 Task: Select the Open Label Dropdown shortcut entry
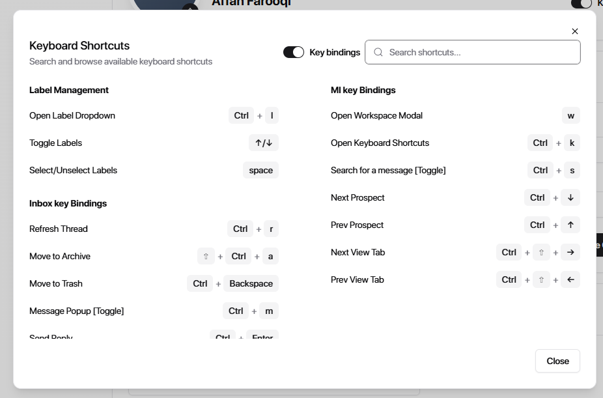72,115
